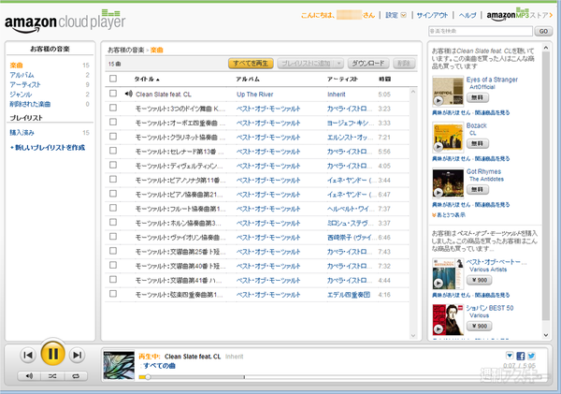This screenshot has width=561, height=394.
Task: Sort the list by アルバム column
Action: [x=248, y=79]
